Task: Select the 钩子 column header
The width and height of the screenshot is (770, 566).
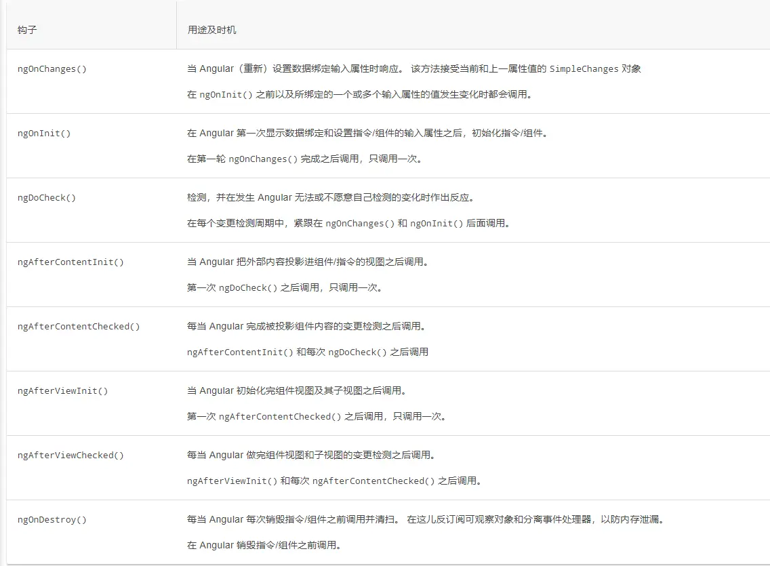Action: 27,30
